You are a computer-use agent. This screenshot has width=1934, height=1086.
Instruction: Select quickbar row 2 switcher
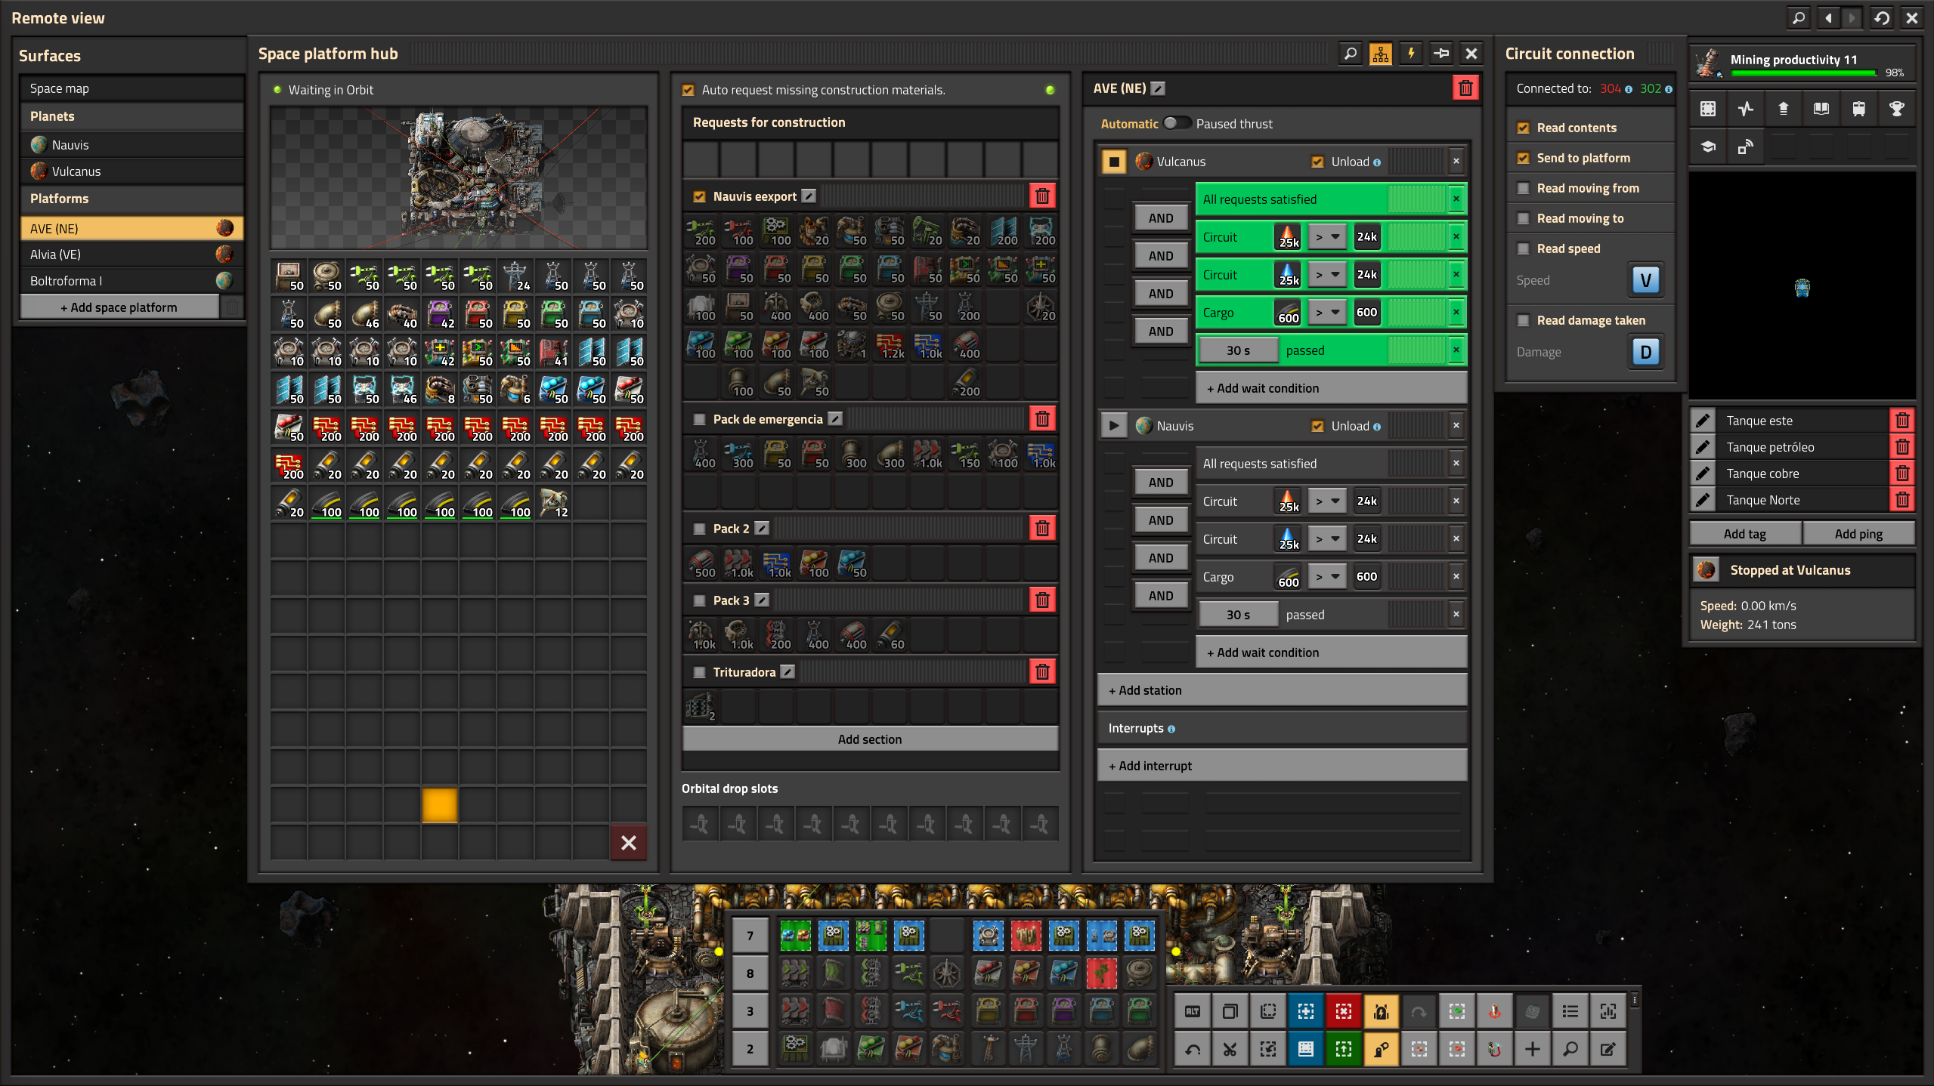point(750,1049)
